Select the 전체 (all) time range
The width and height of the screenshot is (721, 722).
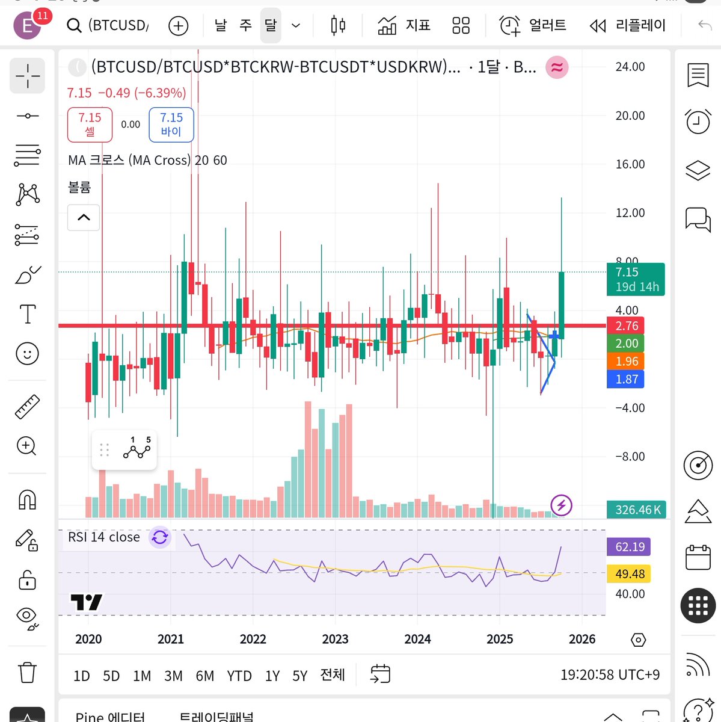pos(333,675)
